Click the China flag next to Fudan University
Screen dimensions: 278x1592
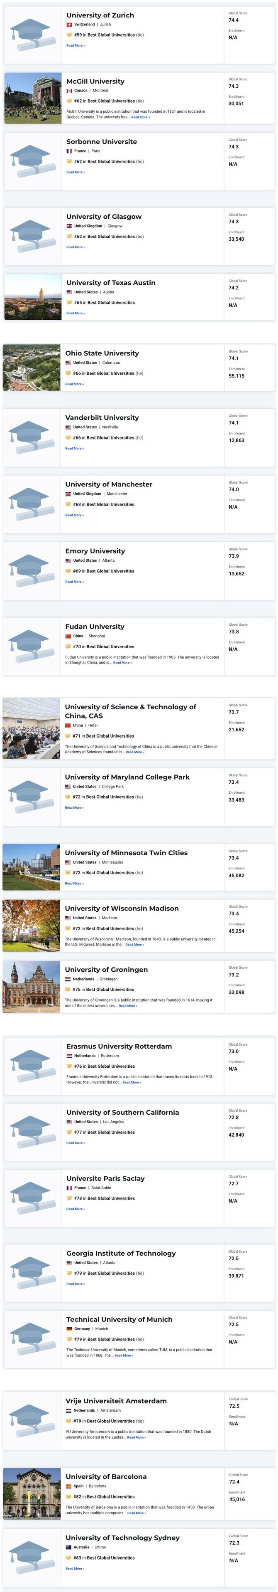pyautogui.click(x=68, y=637)
